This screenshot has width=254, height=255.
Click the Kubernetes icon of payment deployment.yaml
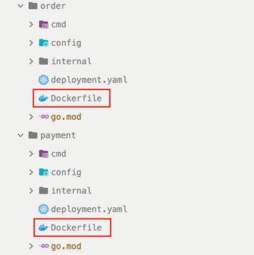(x=44, y=209)
